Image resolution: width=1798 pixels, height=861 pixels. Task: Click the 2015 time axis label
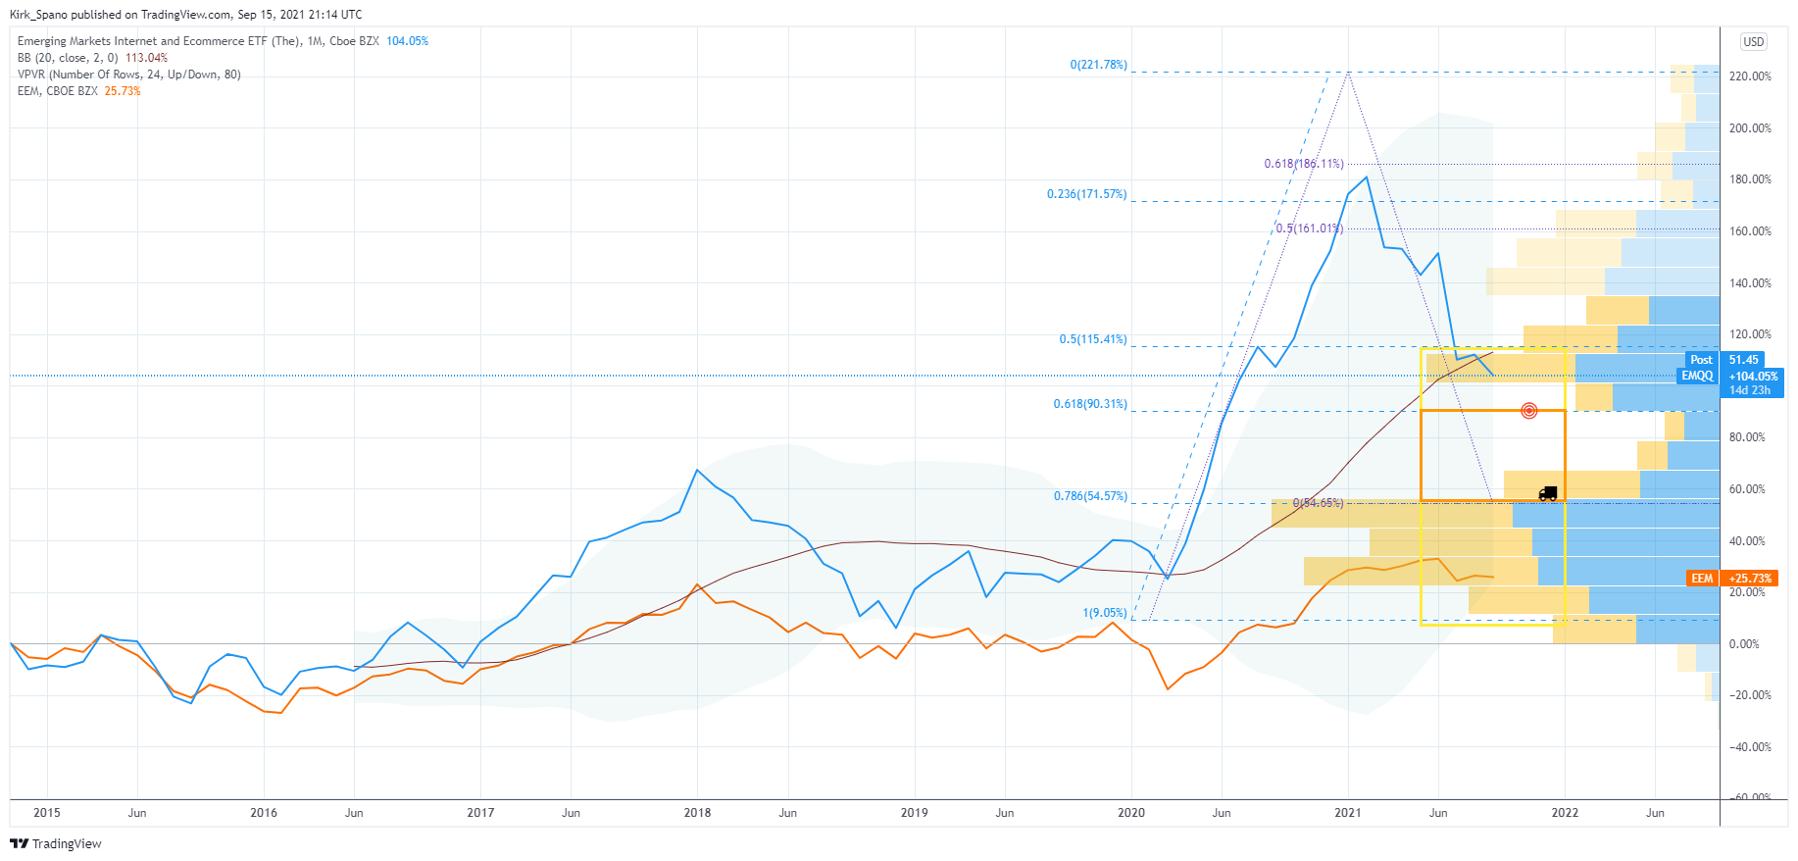[x=47, y=813]
